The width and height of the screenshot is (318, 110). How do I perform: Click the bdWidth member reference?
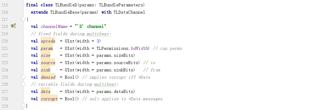(x=140, y=48)
